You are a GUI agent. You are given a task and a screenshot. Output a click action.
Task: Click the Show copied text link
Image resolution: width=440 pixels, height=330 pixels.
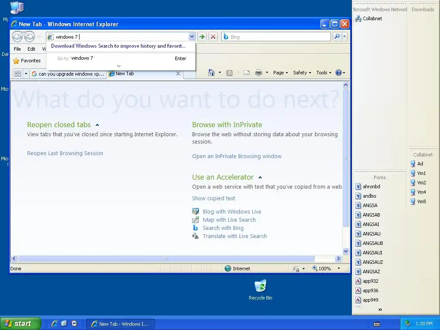click(x=214, y=199)
